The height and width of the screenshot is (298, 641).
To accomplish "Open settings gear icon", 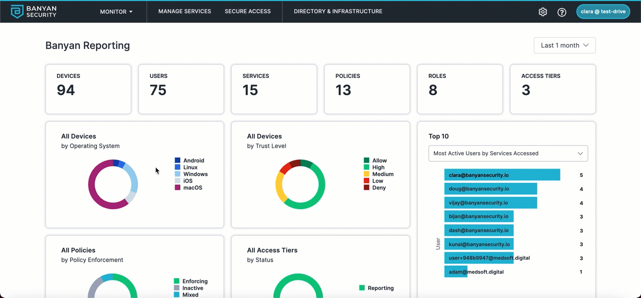I will 543,12.
